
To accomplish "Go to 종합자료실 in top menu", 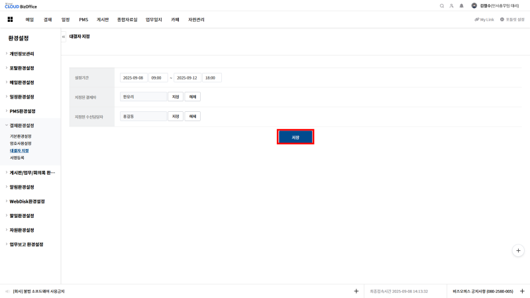I will [x=127, y=19].
